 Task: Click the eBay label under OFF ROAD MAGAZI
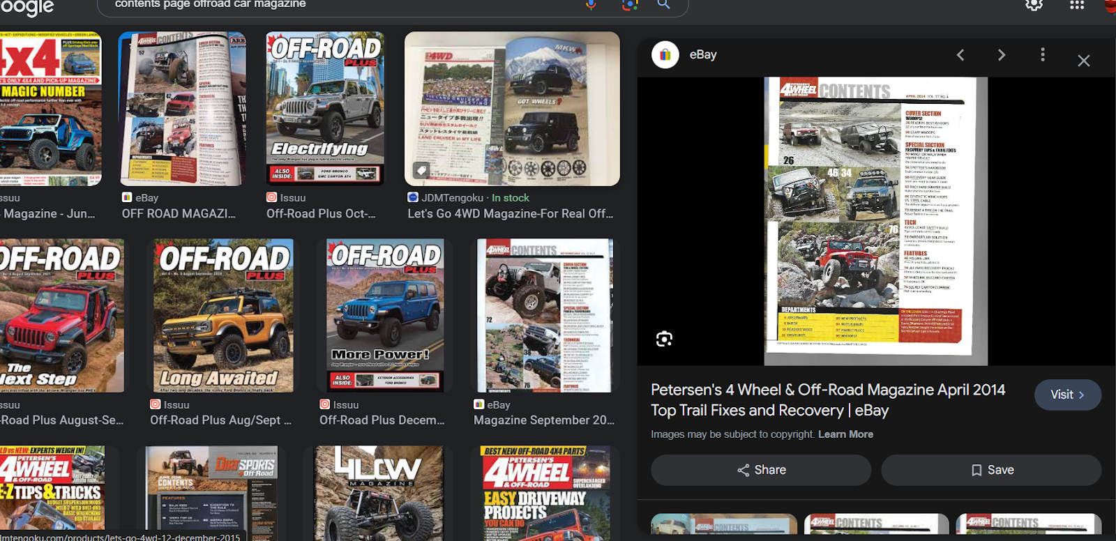[x=146, y=198]
